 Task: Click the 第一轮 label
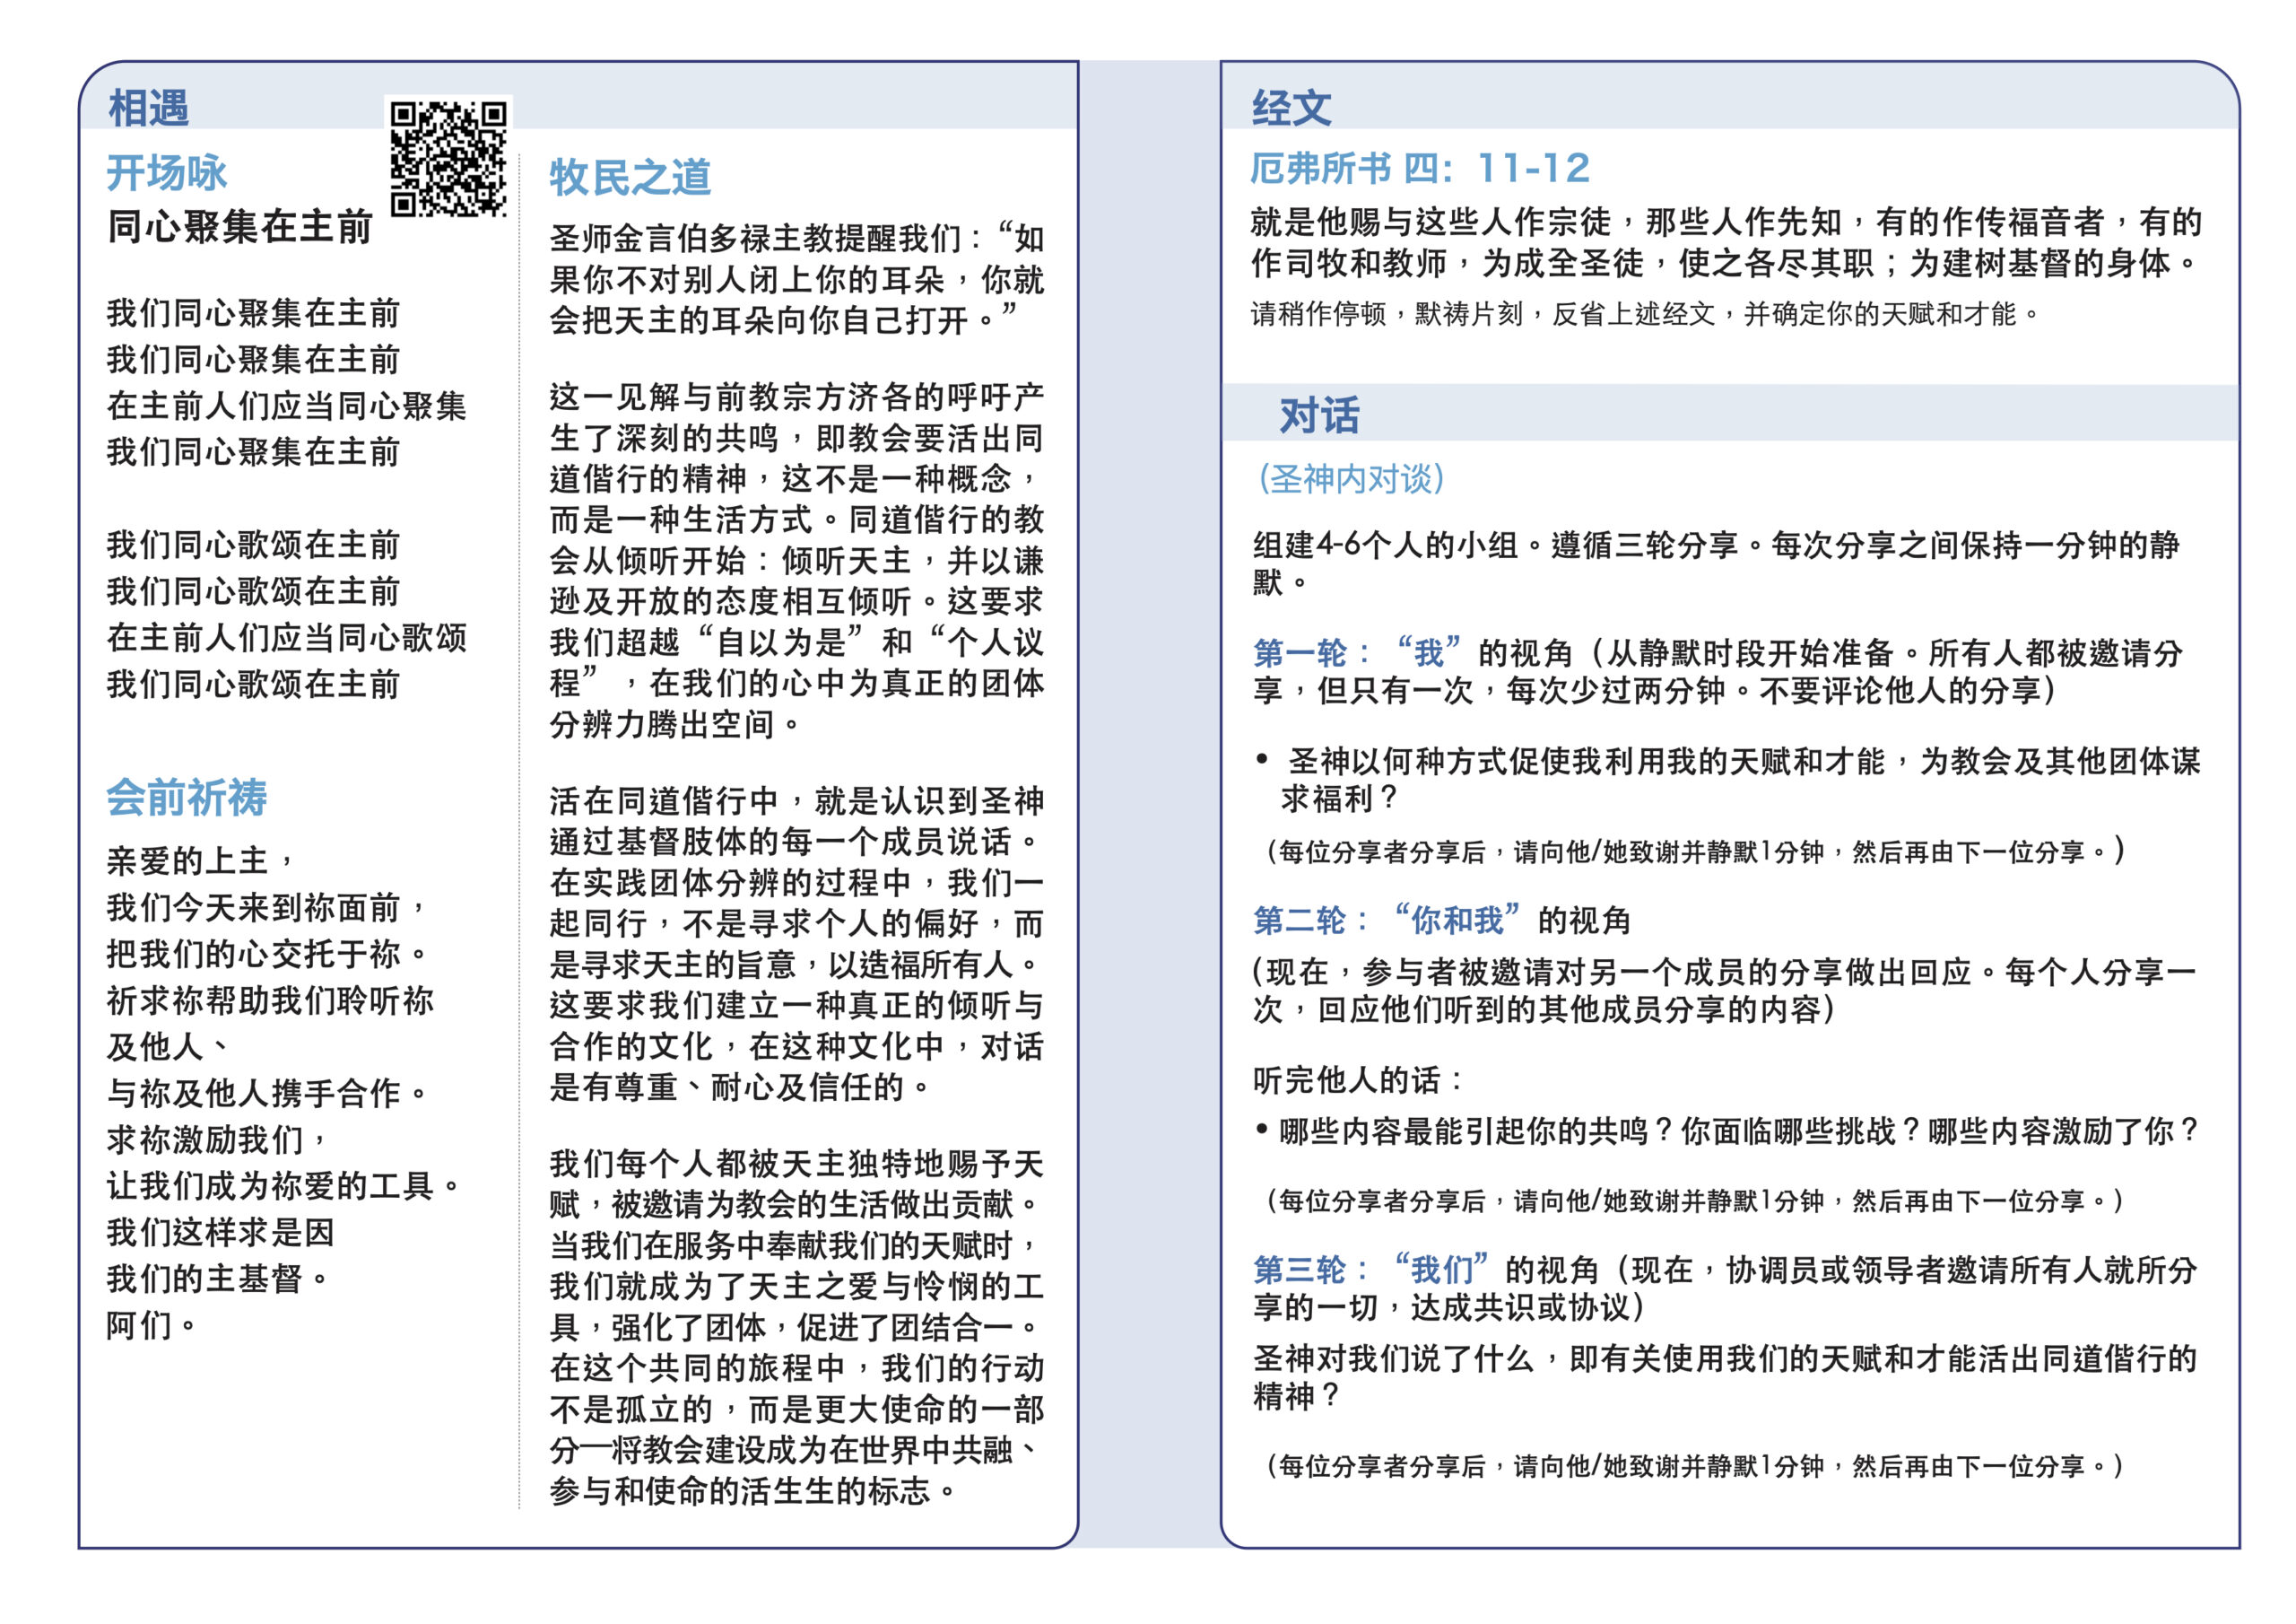[x=1299, y=653]
